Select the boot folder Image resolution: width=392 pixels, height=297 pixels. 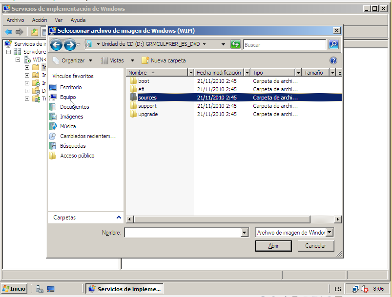point(144,81)
